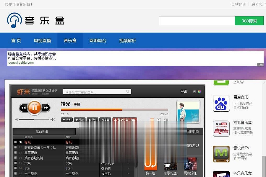Click the Xiami 虾米 logo

[24, 92]
